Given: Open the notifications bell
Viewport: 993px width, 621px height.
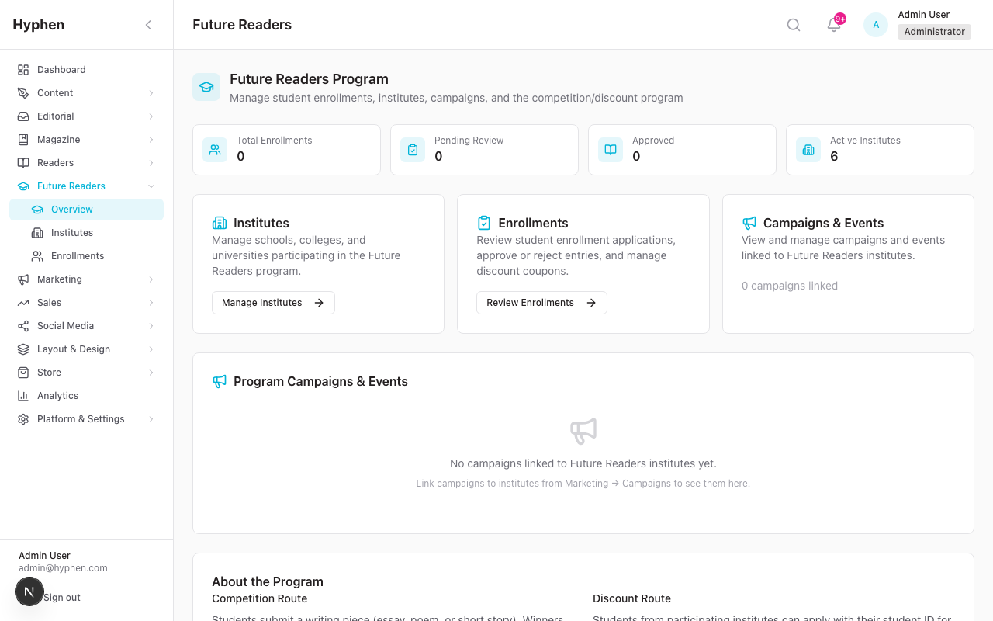Looking at the screenshot, I should tap(832, 25).
